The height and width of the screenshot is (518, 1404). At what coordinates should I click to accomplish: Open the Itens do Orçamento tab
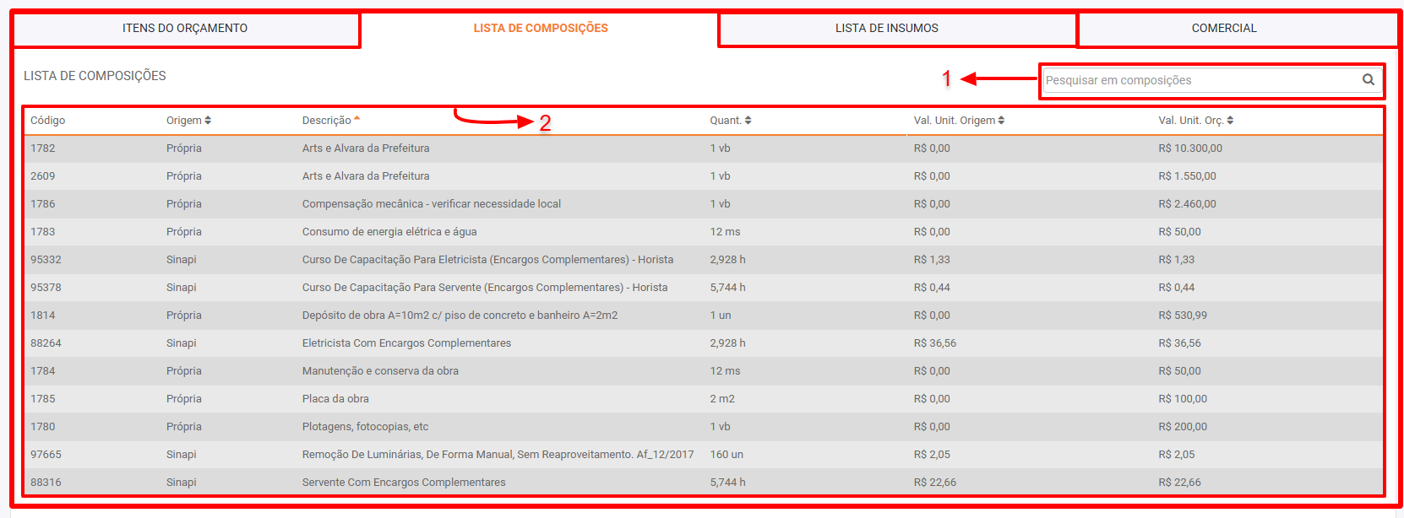(185, 29)
